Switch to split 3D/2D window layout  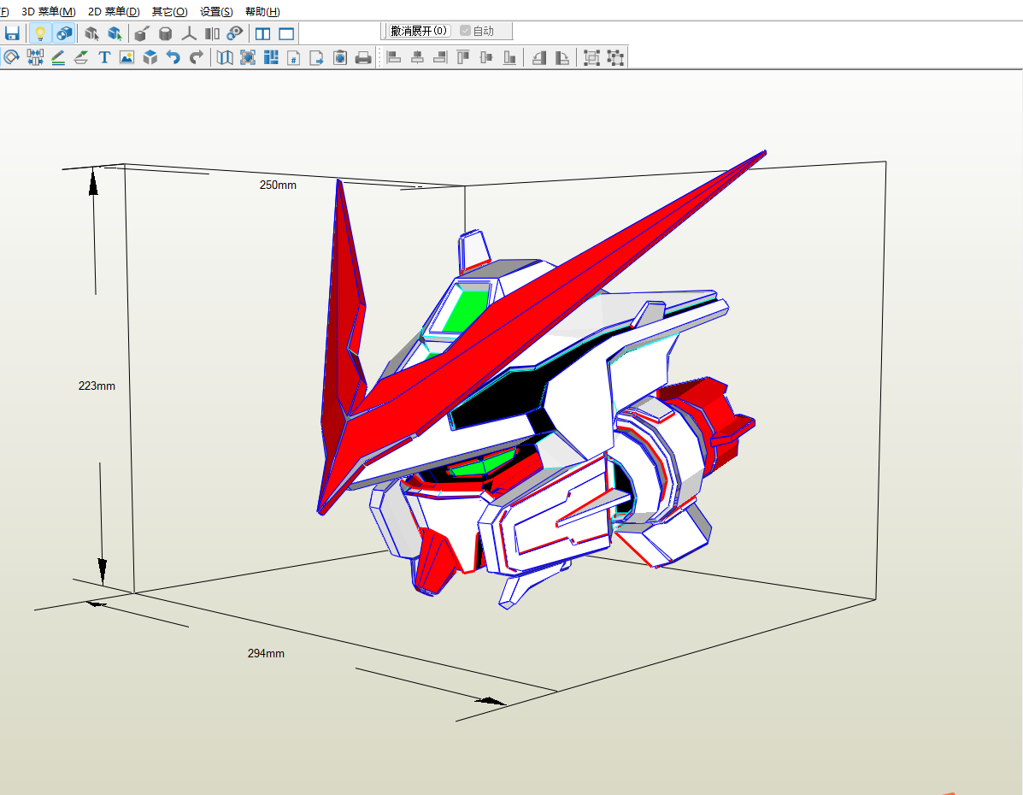tap(263, 34)
